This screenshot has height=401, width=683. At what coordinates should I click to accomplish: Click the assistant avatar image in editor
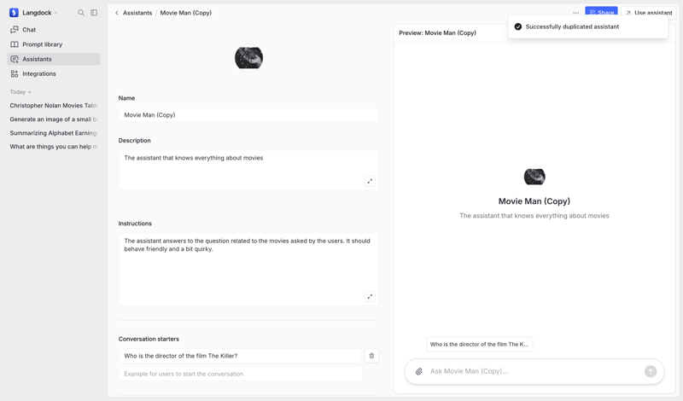[x=248, y=58]
